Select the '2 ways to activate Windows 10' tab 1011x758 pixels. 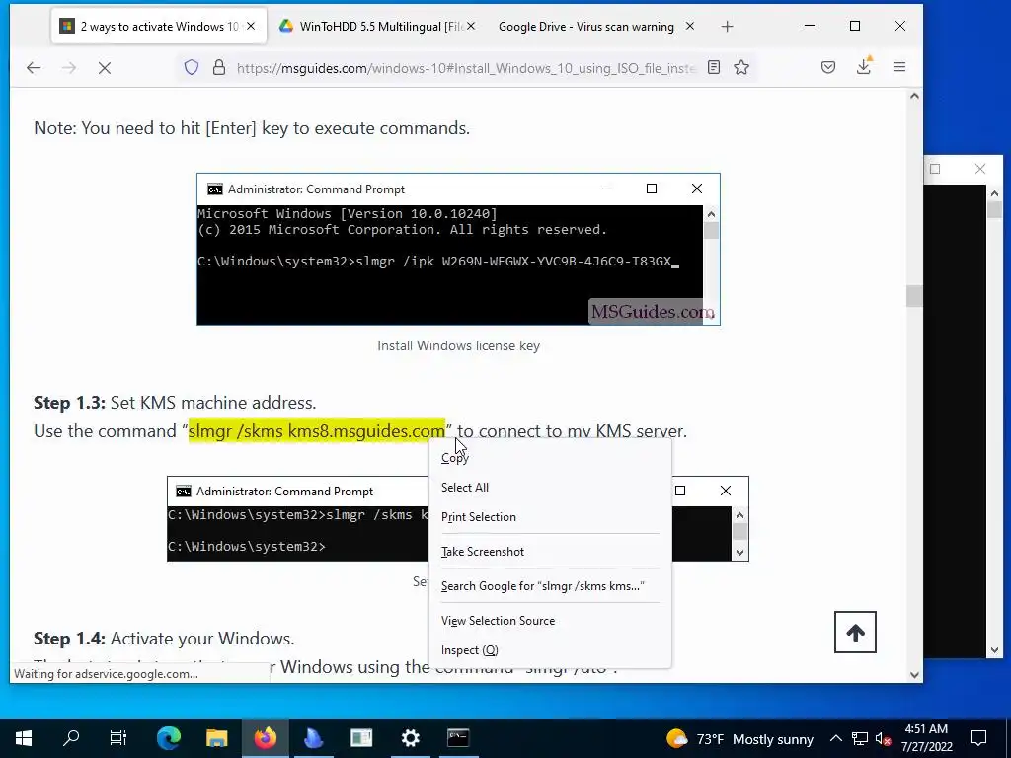(x=159, y=27)
